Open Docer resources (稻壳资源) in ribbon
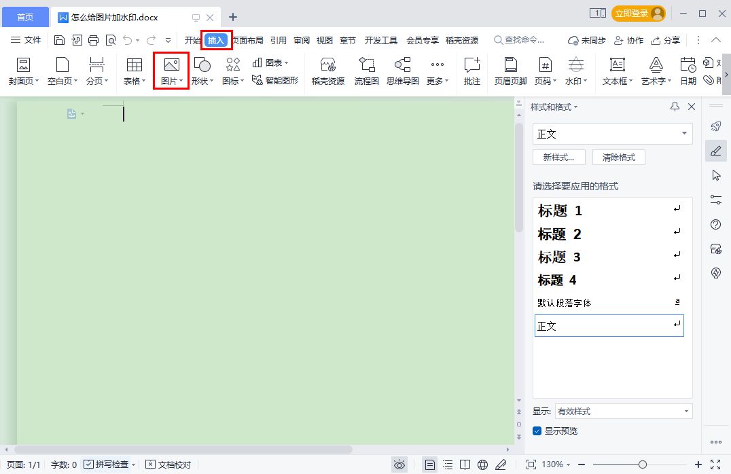731x474 pixels. (327, 71)
